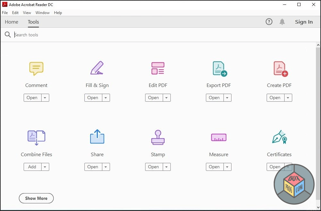Click the Stamp tool icon

(x=158, y=137)
